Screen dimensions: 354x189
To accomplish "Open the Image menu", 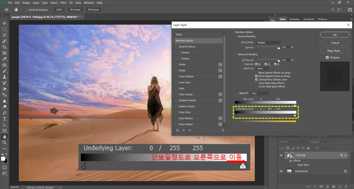I will point(26,3).
